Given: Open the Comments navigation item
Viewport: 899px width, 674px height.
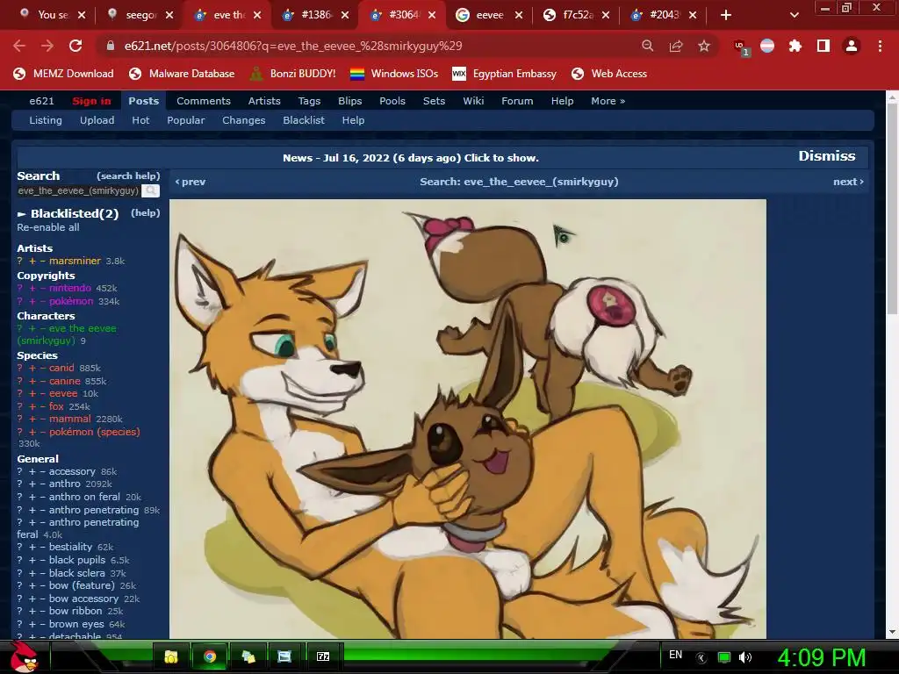Looking at the screenshot, I should [204, 101].
